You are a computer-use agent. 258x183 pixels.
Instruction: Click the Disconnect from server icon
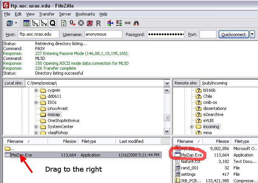click(90, 23)
